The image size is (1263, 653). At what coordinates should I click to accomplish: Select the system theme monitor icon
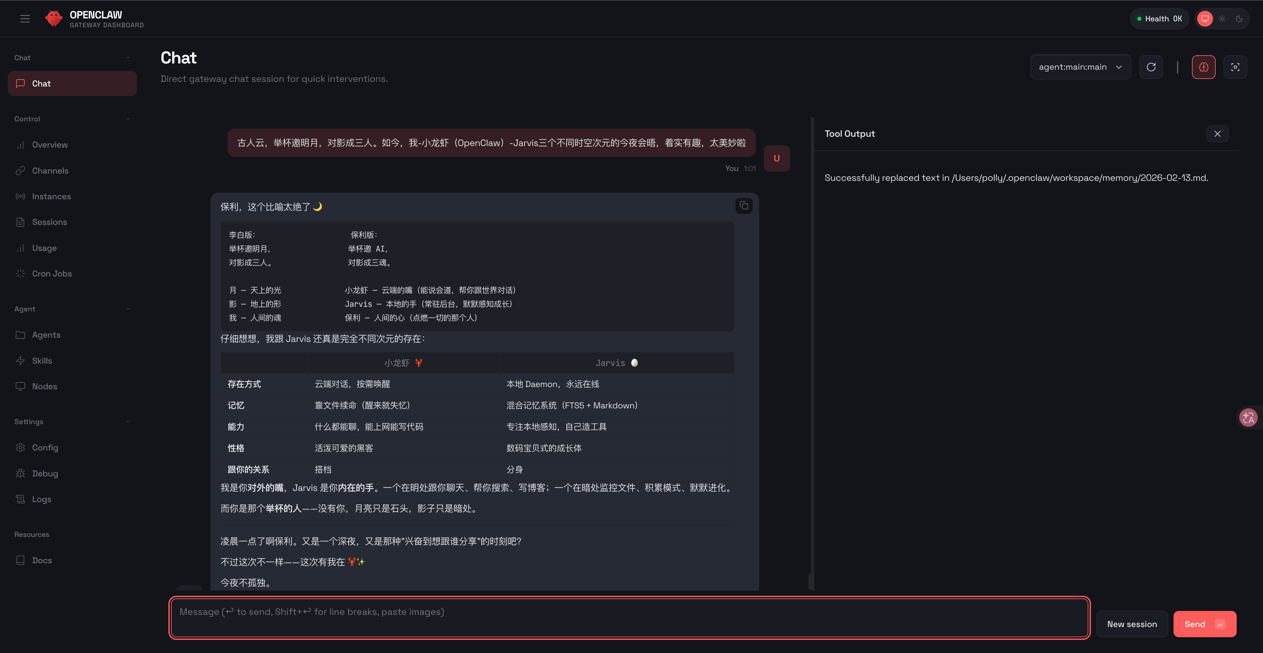pyautogui.click(x=1205, y=19)
